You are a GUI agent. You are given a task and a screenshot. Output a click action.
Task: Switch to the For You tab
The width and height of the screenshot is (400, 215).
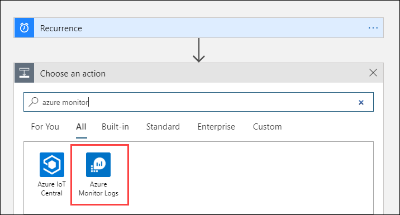[45, 127]
